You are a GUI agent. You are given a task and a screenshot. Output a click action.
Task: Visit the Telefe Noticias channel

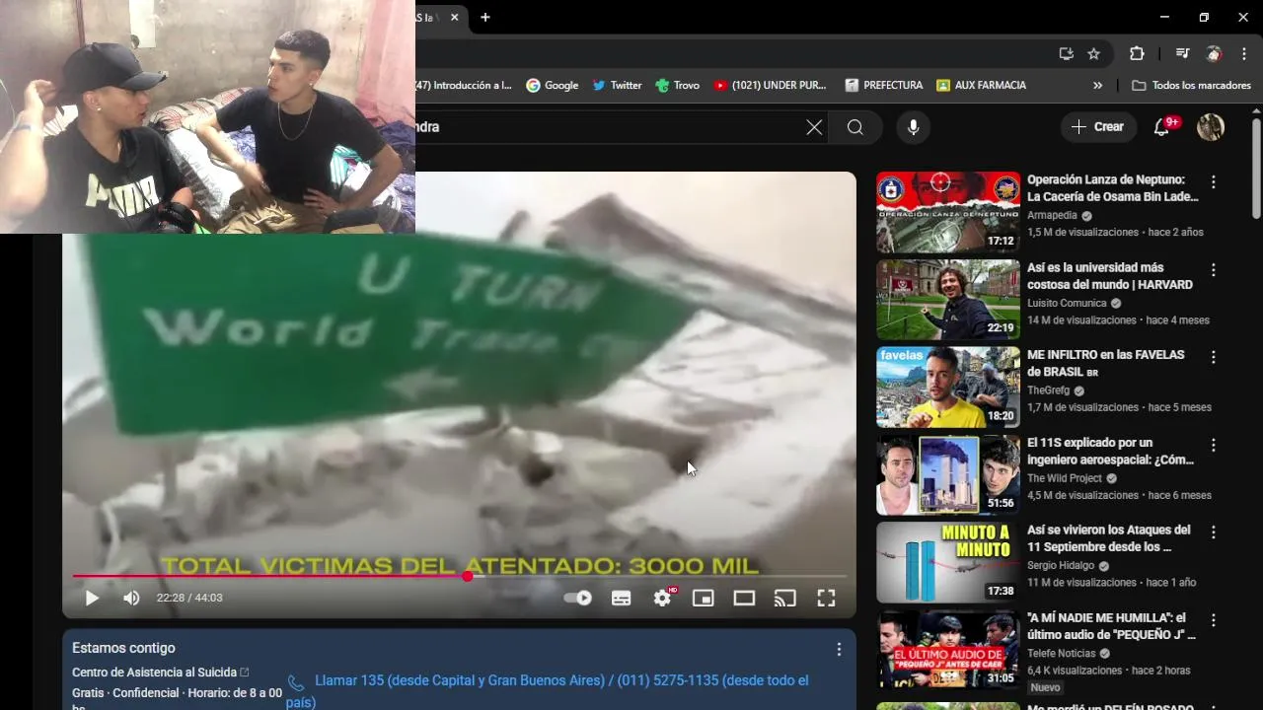1061,653
